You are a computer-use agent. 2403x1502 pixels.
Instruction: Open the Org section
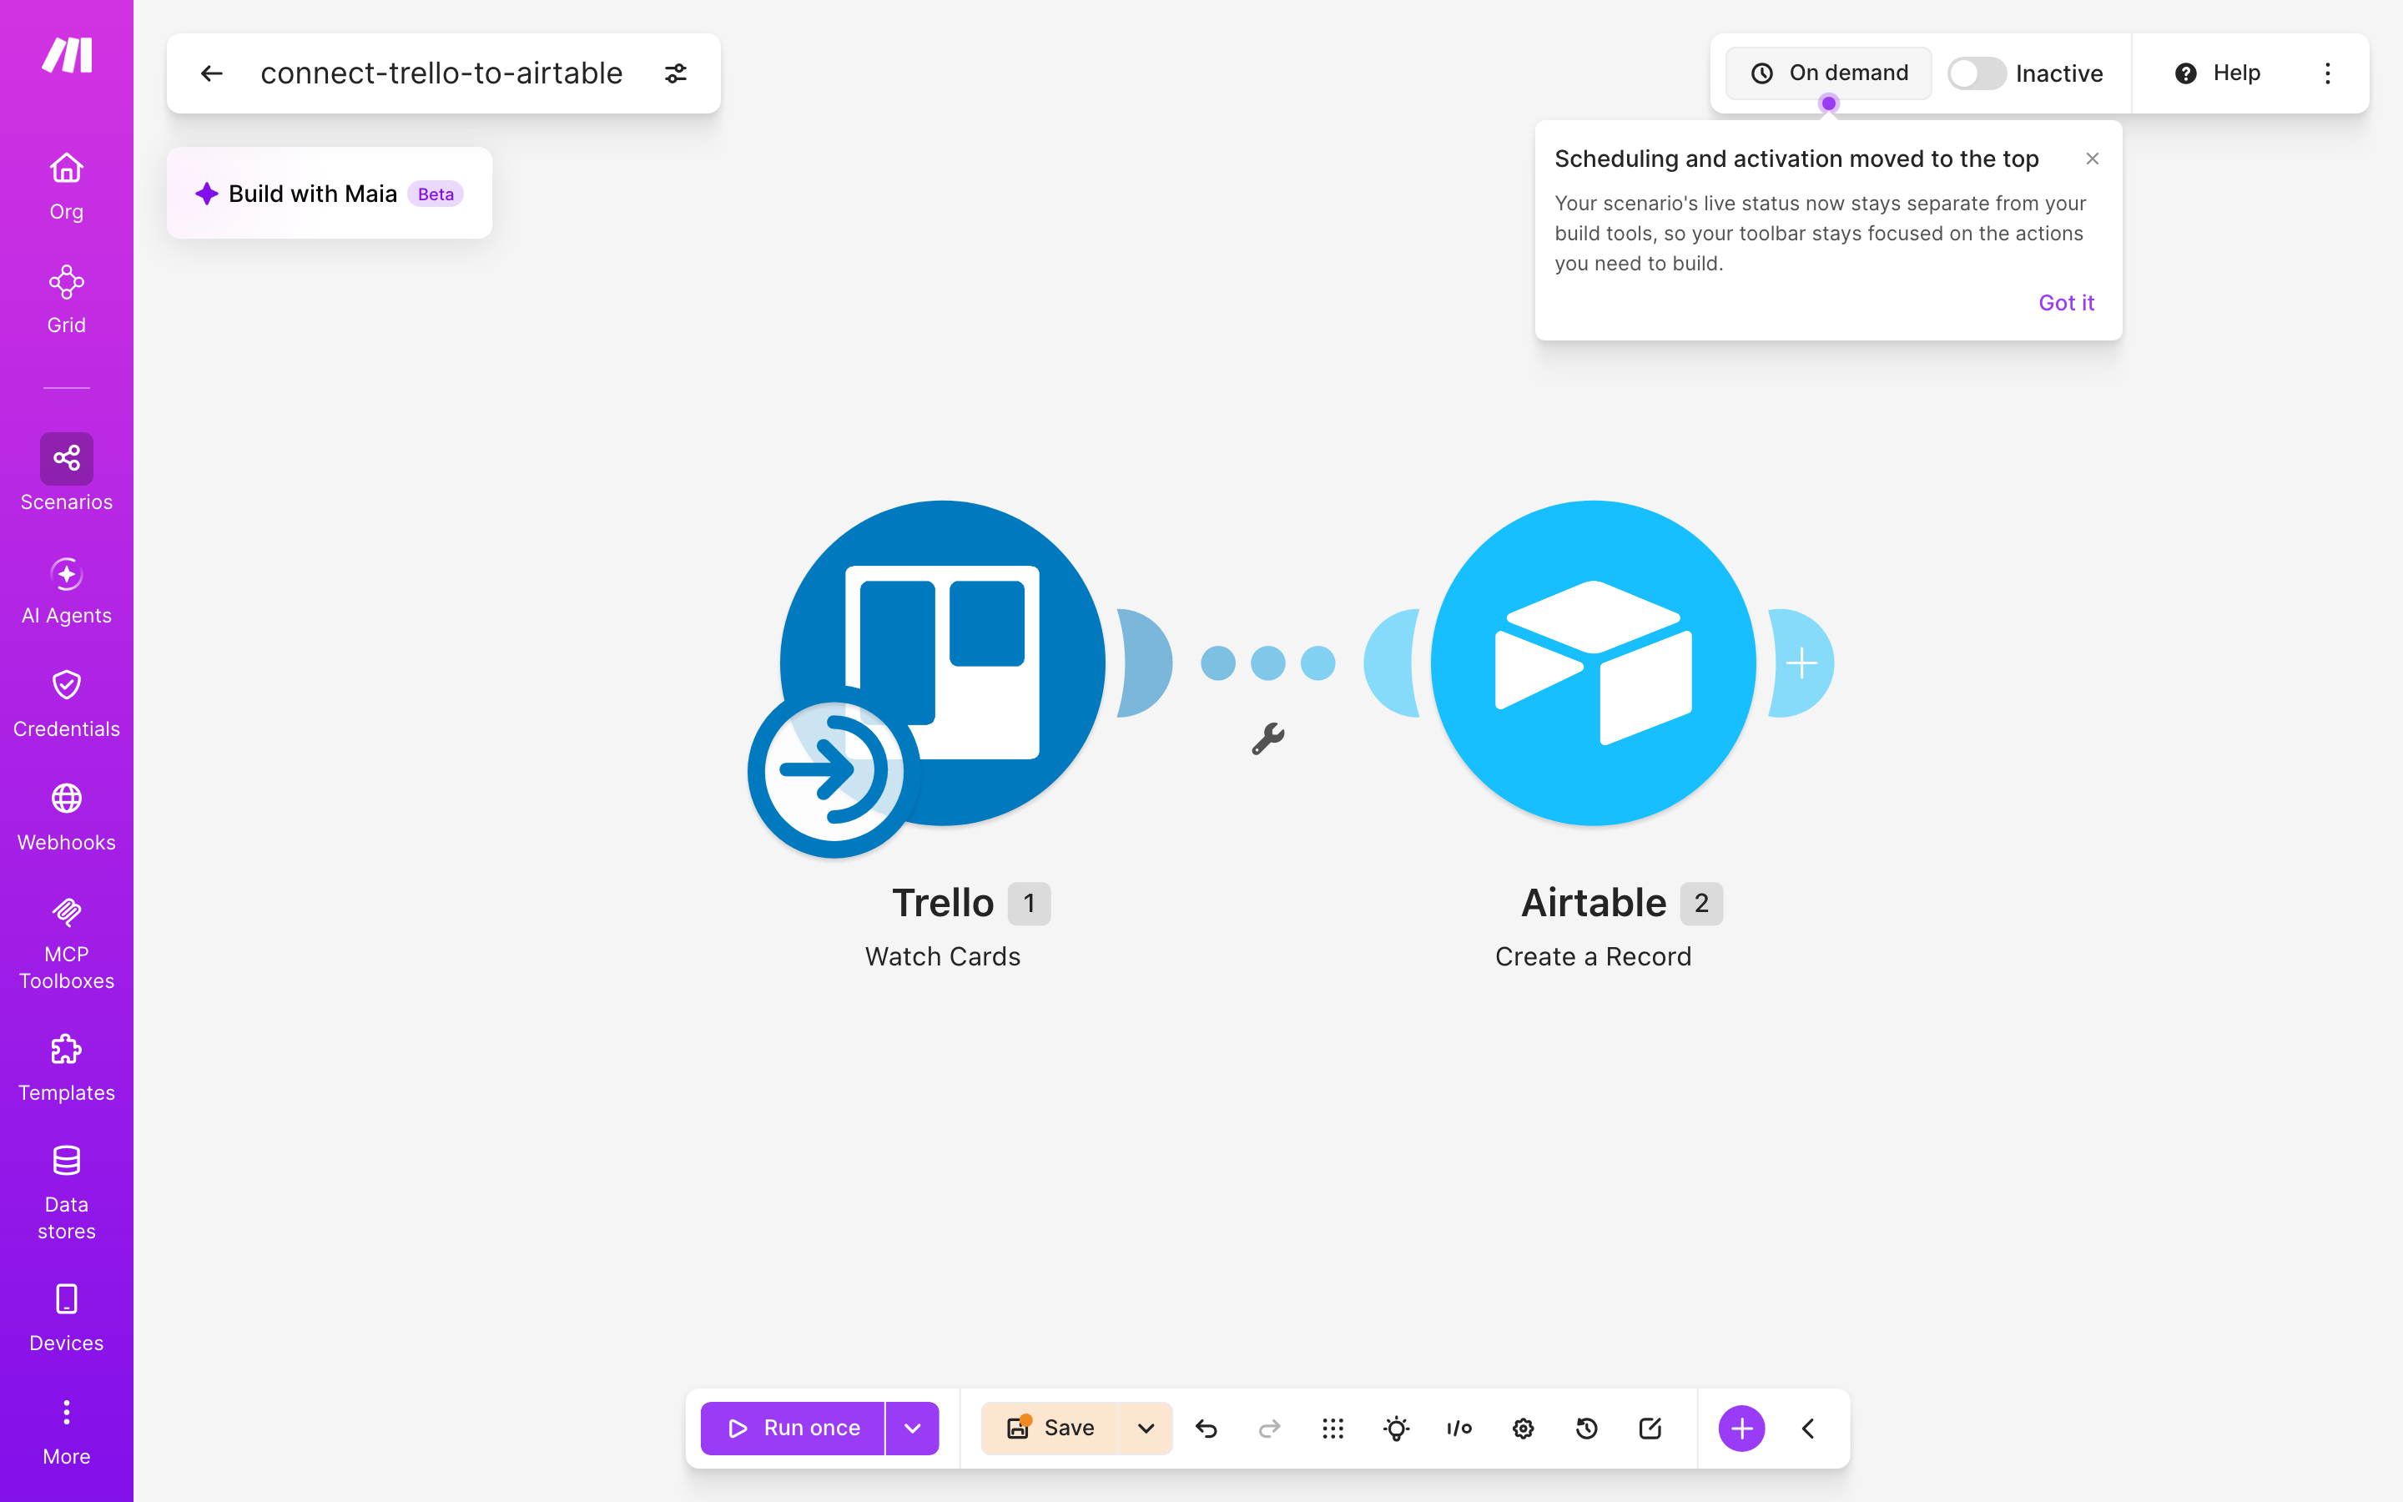[x=67, y=187]
